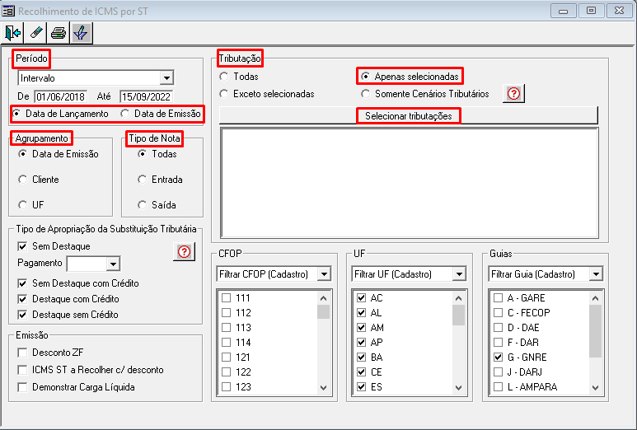Image resolution: width=637 pixels, height=430 pixels.
Task: Click the empty tributações list box
Action: [409, 183]
